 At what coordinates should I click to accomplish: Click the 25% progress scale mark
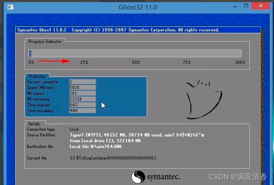point(84,63)
